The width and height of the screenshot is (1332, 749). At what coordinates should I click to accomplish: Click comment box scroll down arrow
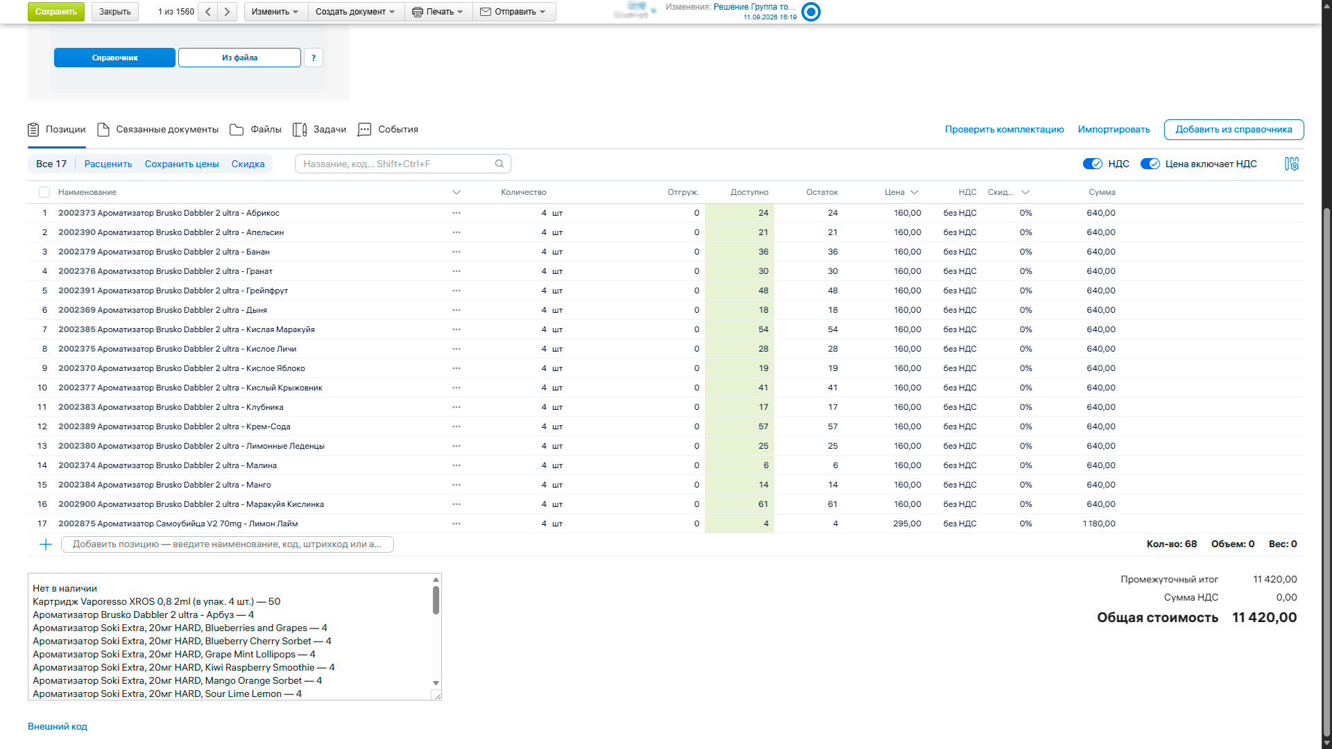point(436,683)
